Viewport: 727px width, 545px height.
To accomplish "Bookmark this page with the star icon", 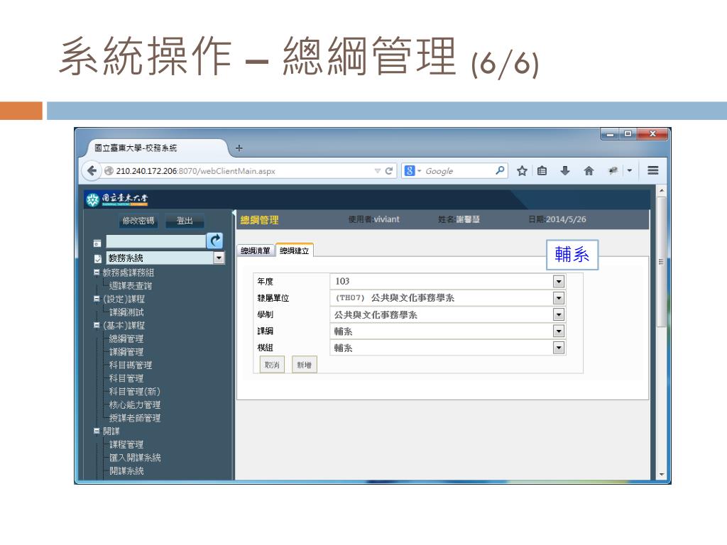I will (522, 171).
